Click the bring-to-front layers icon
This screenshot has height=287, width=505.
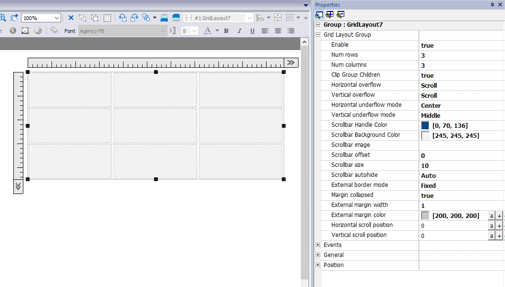click(x=164, y=18)
